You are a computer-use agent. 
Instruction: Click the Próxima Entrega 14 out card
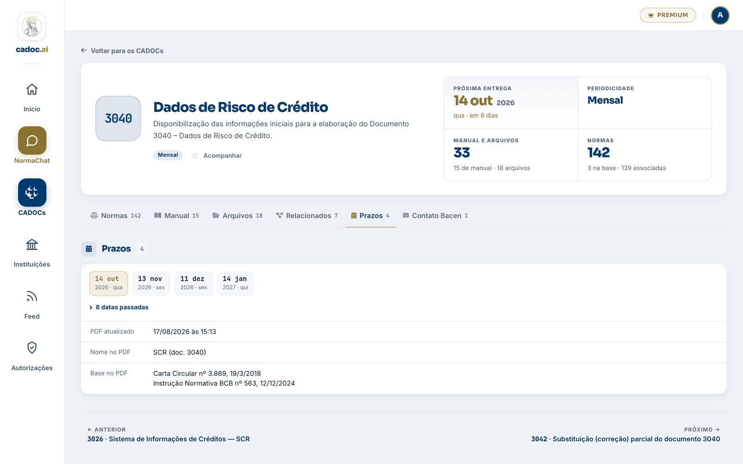pyautogui.click(x=511, y=103)
